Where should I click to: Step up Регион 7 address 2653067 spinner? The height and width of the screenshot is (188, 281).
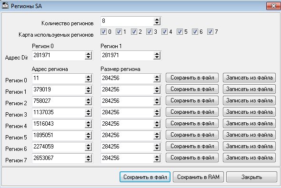pyautogui.click(x=89, y=156)
